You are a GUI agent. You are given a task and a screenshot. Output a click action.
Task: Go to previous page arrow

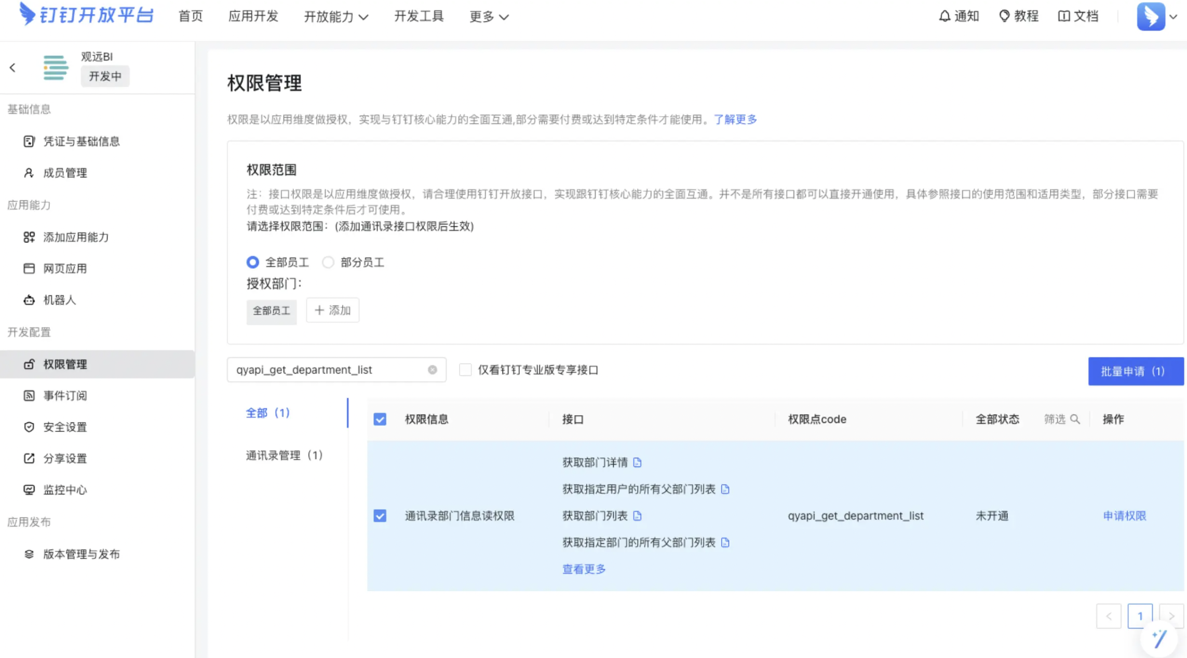1109,616
